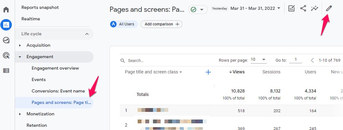Click the Add comparison button

161,24
